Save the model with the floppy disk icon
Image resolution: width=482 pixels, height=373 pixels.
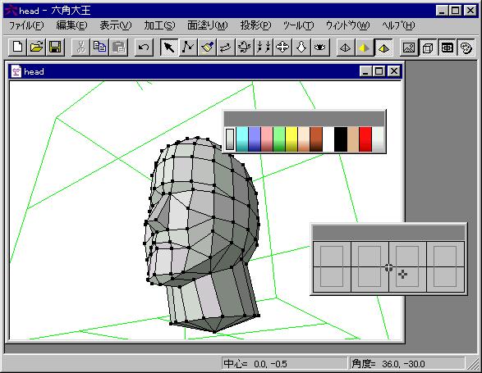tap(55, 48)
